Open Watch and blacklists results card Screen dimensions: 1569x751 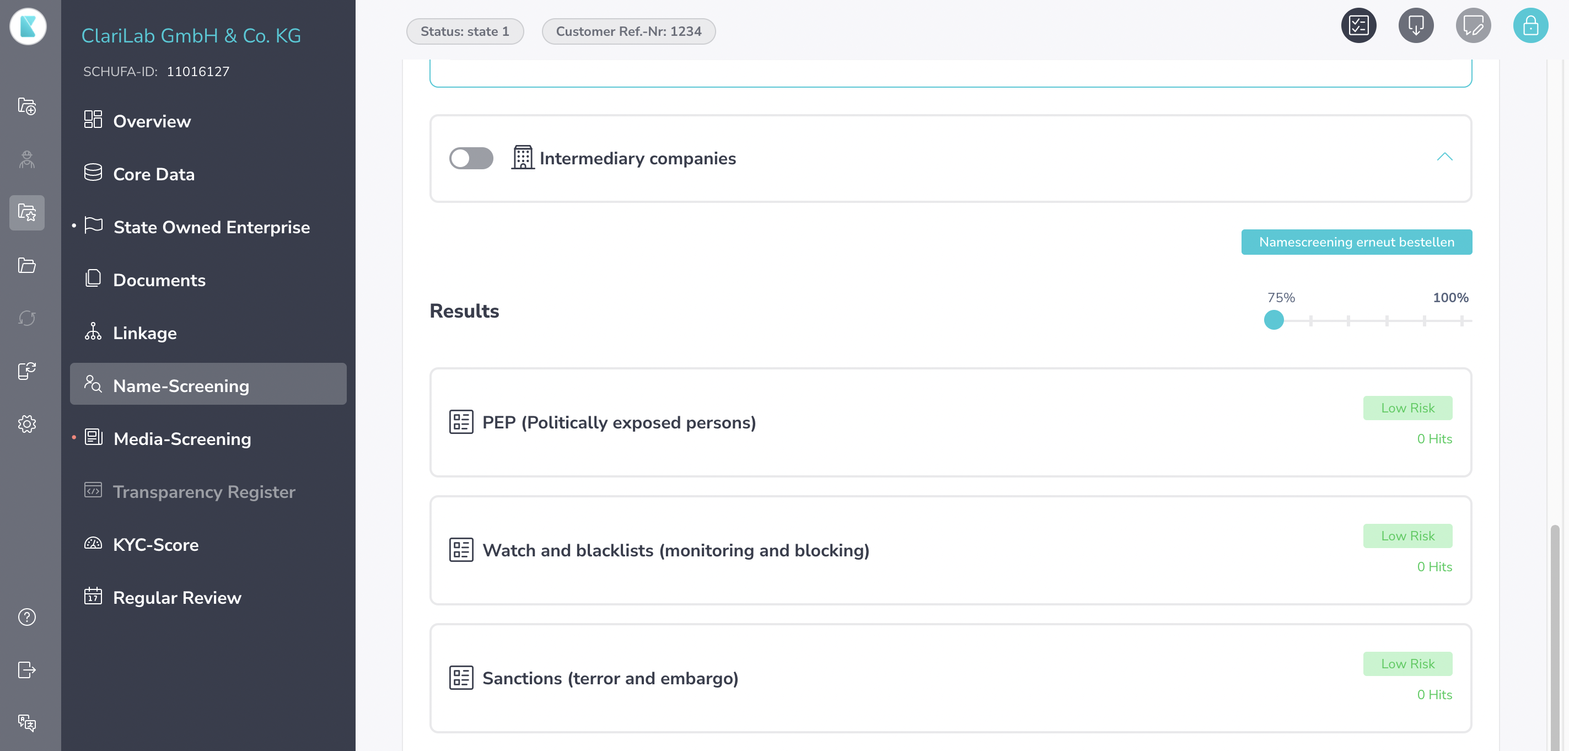click(950, 550)
